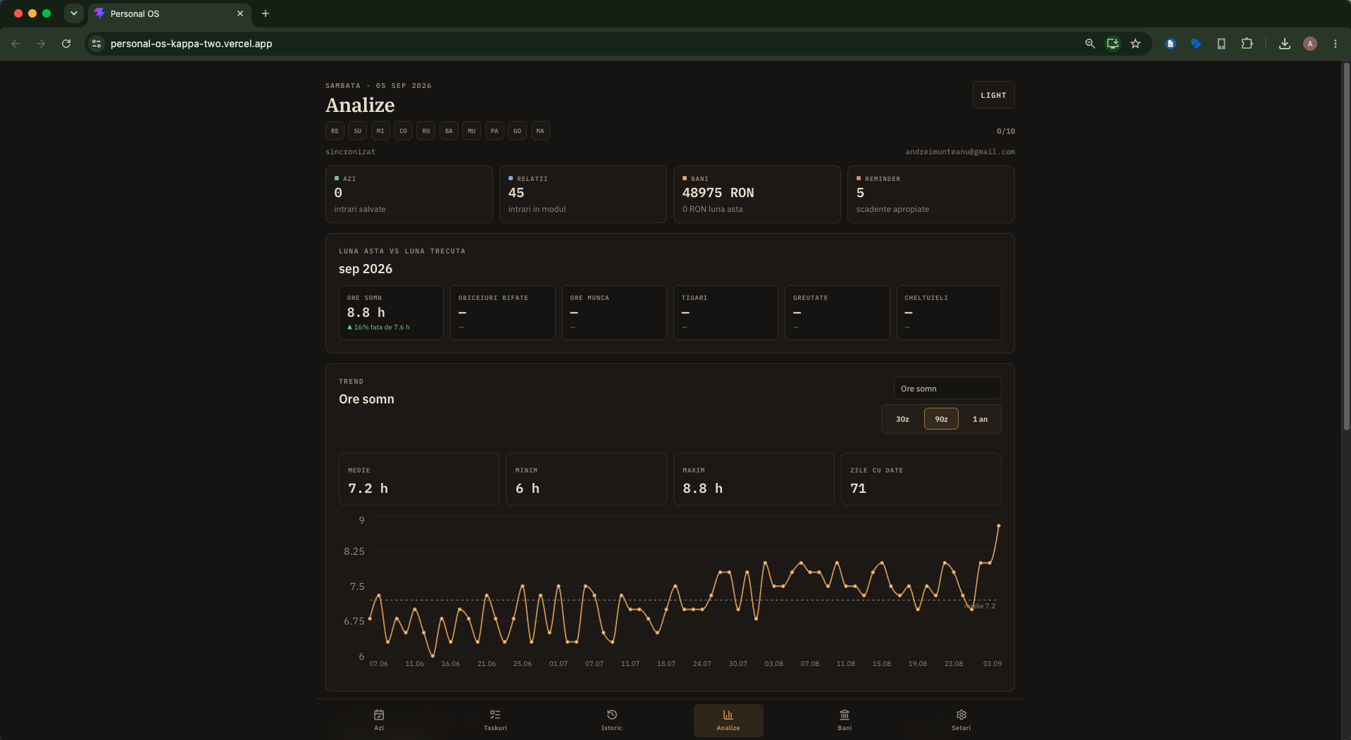Toggle the MU habit chip

coord(471,131)
